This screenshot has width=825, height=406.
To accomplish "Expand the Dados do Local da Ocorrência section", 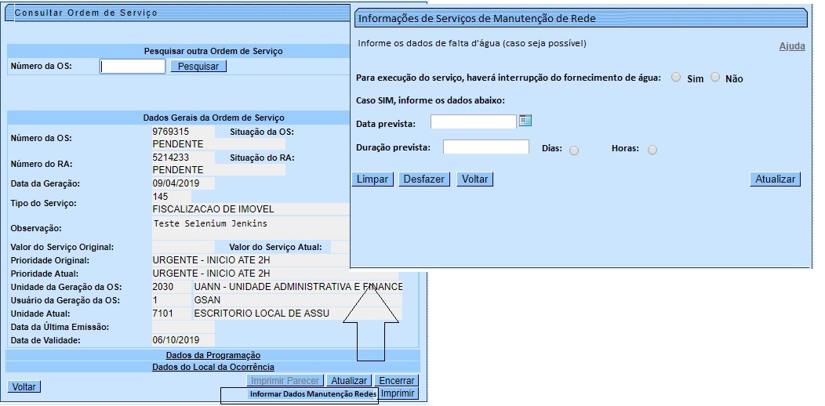I will 213,367.
